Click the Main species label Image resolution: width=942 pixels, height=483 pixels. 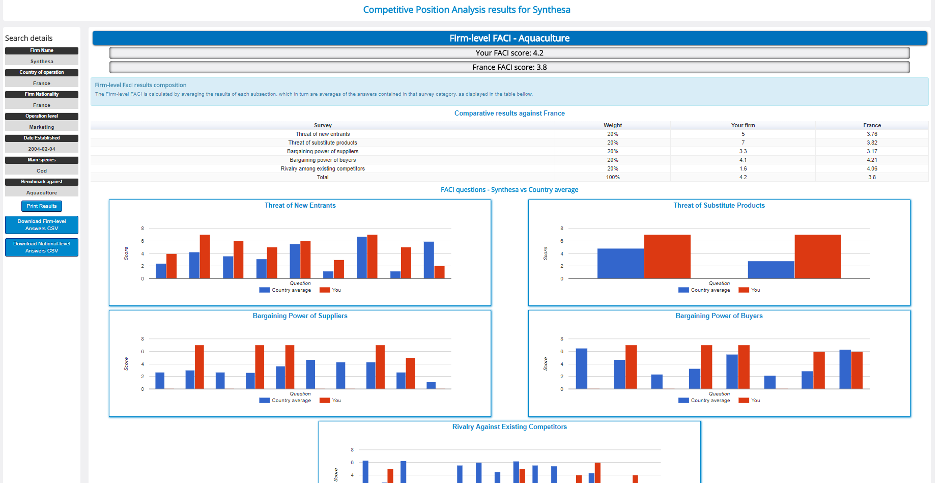[42, 160]
